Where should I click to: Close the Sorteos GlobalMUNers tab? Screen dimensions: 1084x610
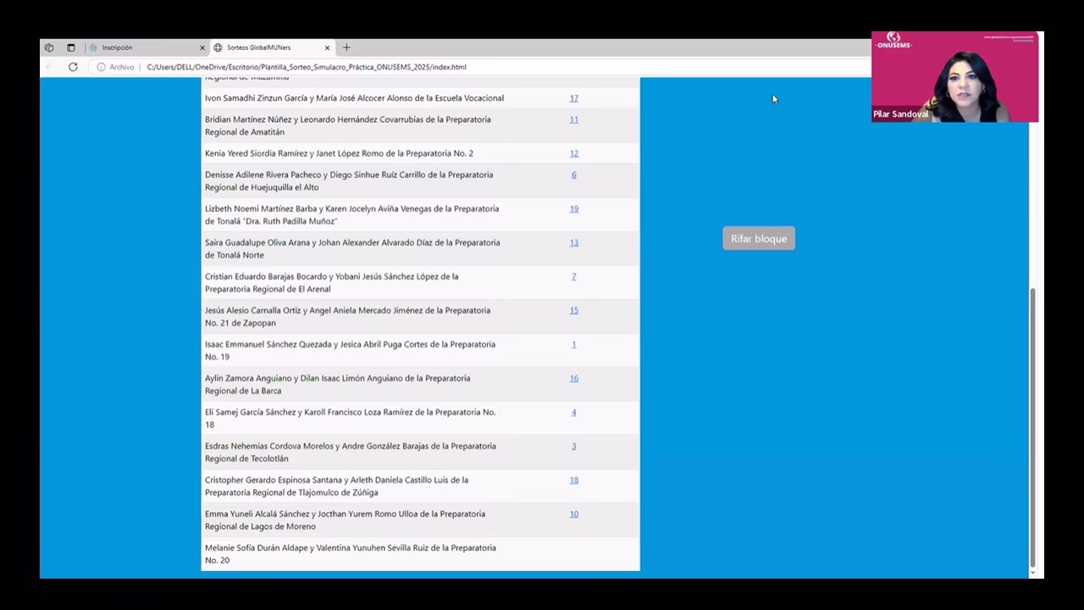[327, 47]
